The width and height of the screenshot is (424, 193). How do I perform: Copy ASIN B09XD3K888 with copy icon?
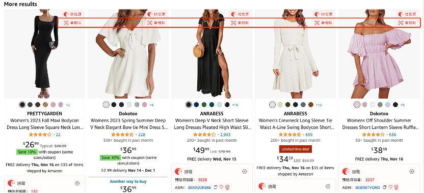(x=216, y=187)
